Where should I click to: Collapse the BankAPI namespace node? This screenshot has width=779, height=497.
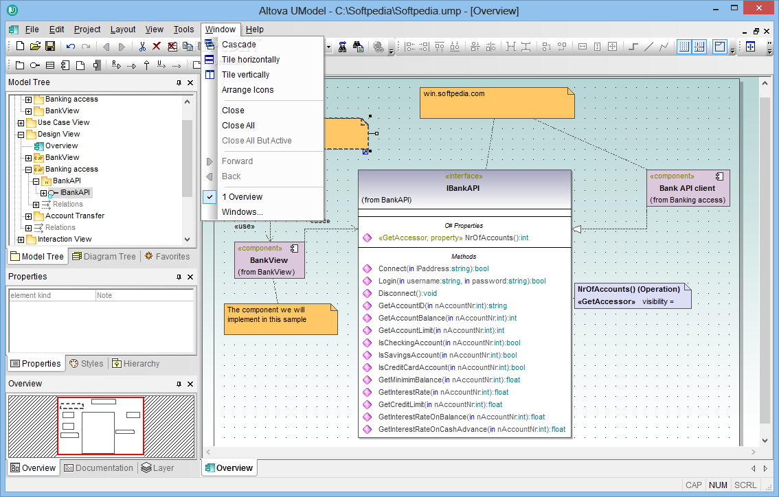[x=36, y=181]
